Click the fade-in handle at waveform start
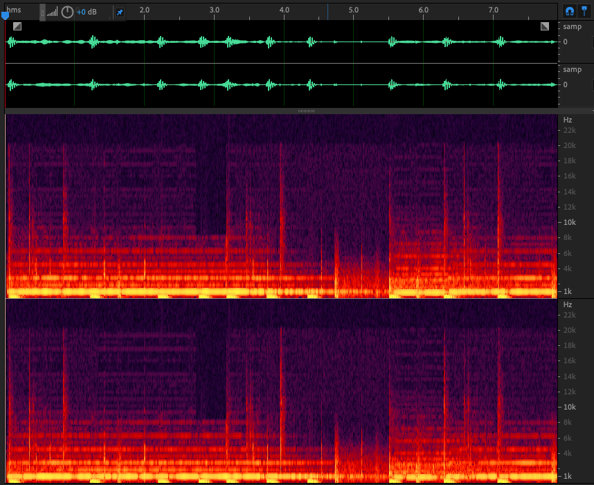The image size is (594, 485). point(17,26)
